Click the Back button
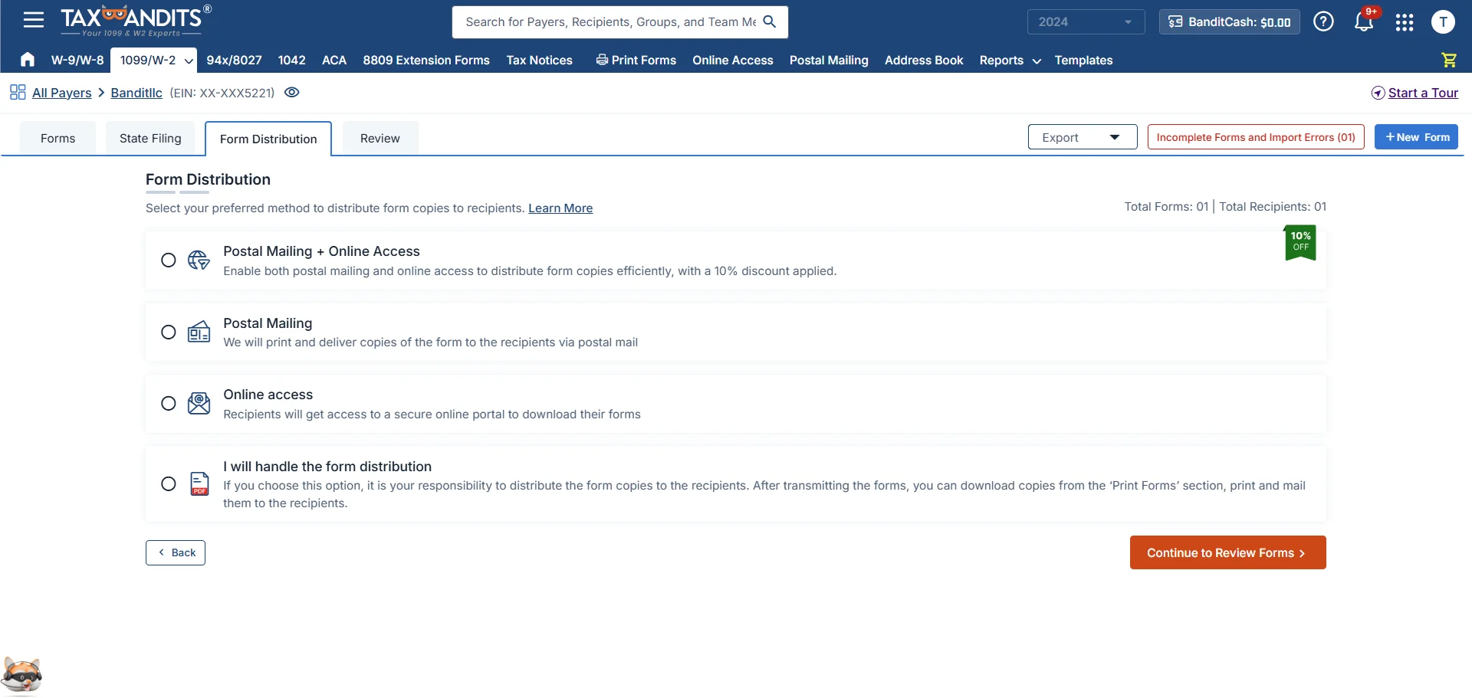This screenshot has width=1472, height=698. point(176,552)
